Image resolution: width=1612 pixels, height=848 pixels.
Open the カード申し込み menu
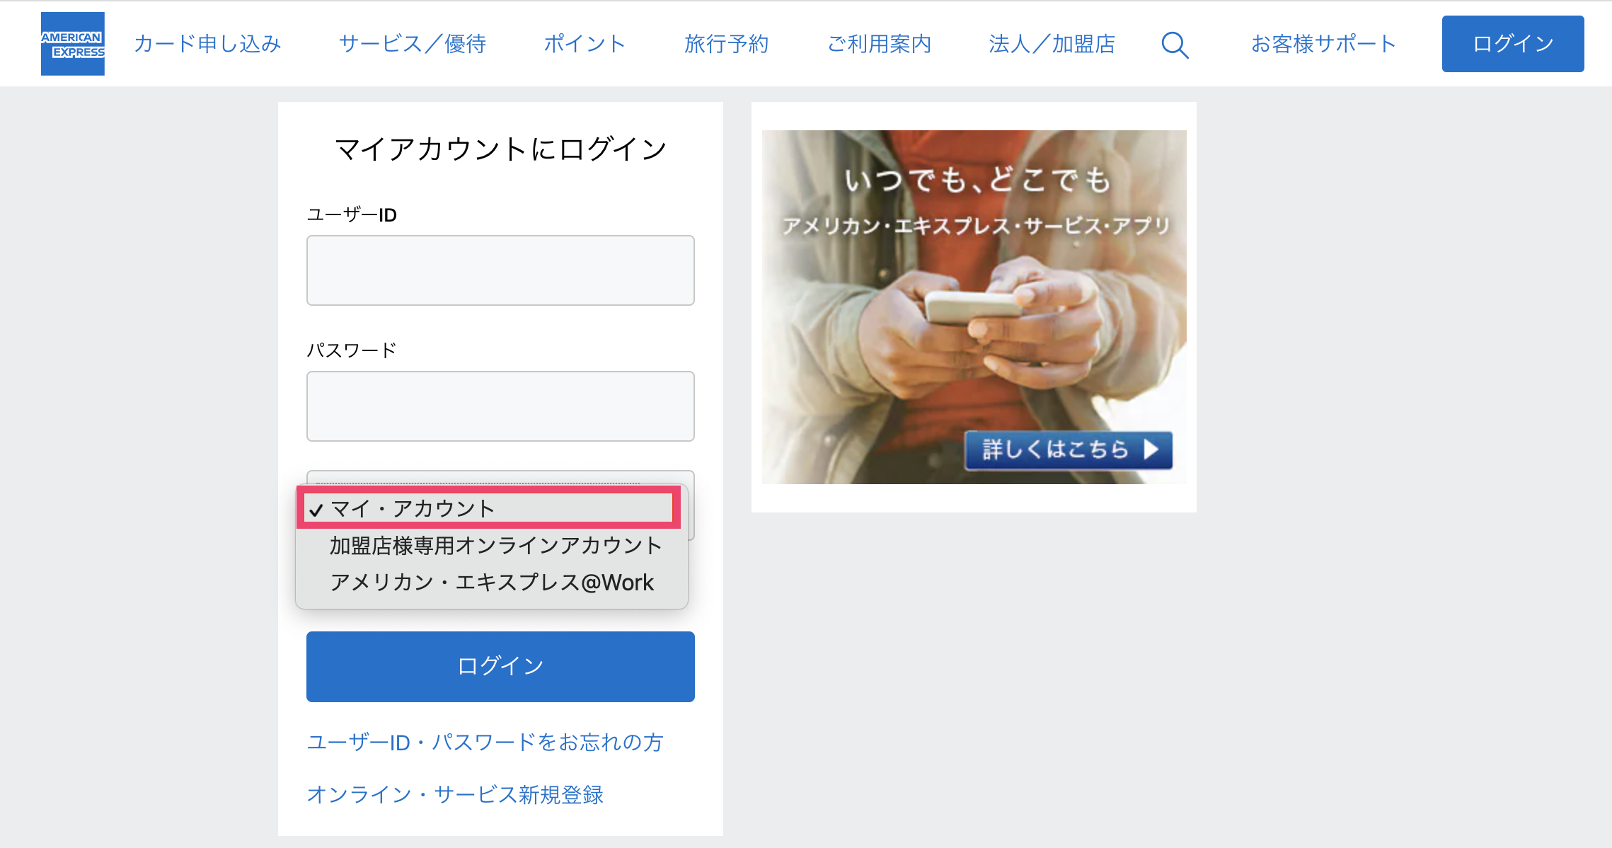207,44
